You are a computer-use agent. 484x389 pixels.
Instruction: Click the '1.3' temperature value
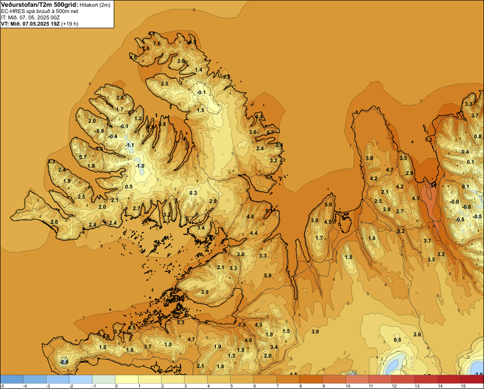231,356
